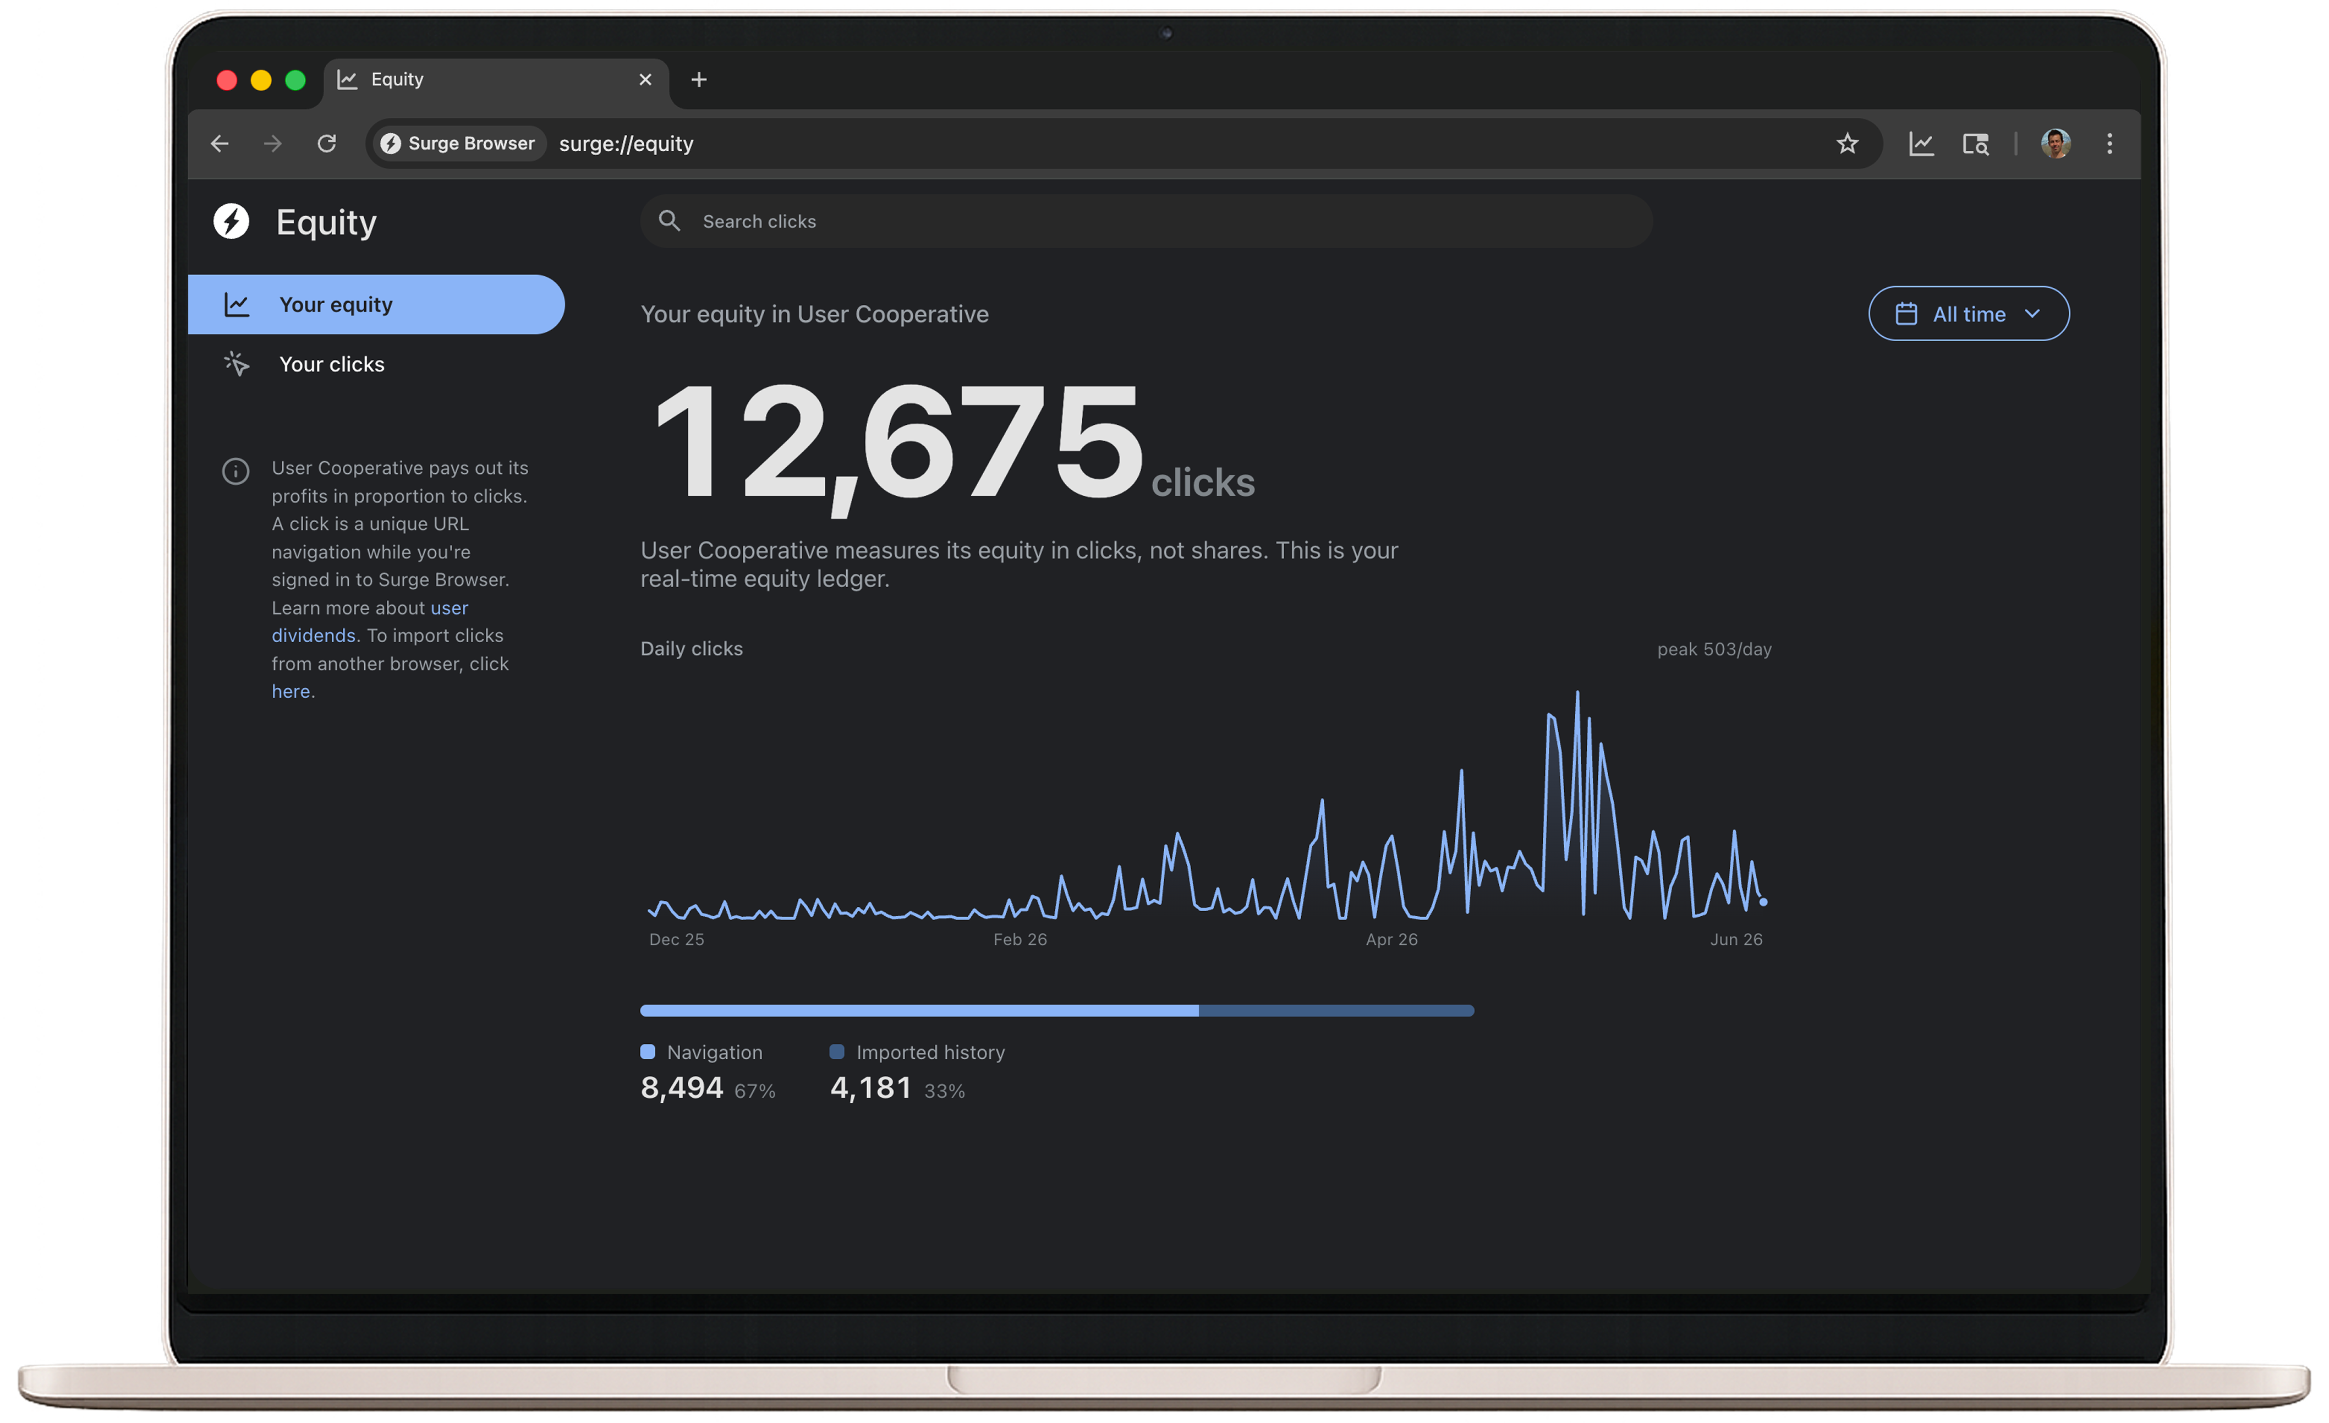Image resolution: width=2329 pixels, height=1423 pixels.
Task: Click the 4,181 Imported history value
Action: click(870, 1088)
